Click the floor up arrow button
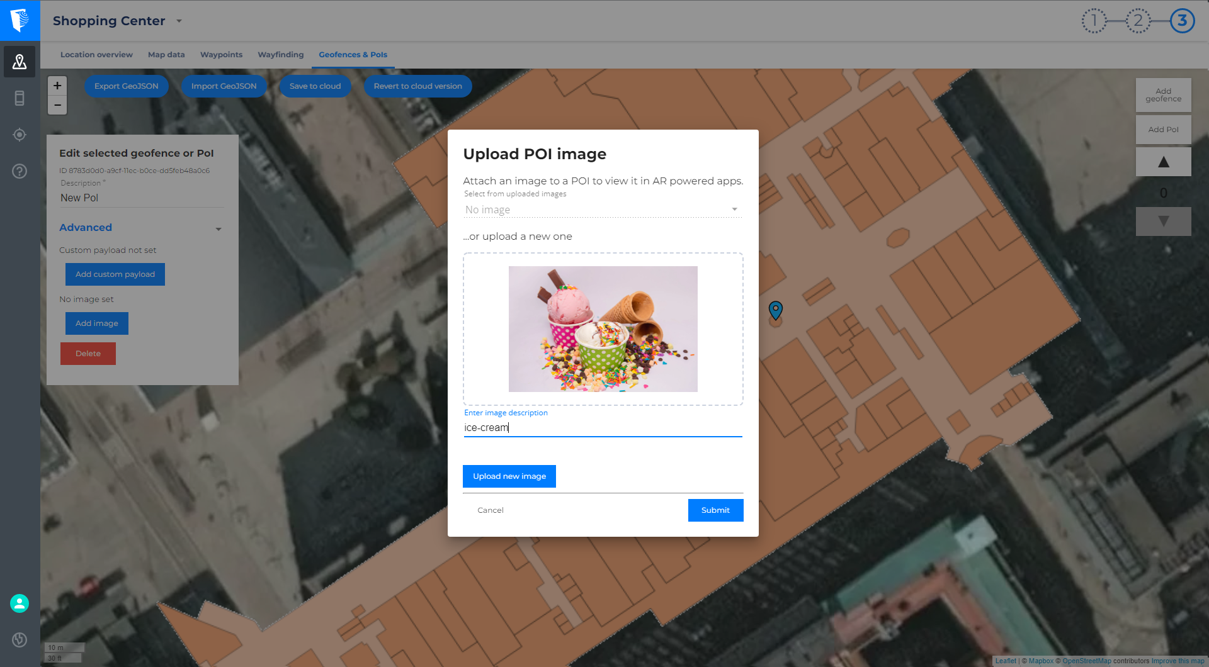This screenshot has height=667, width=1209. (1163, 162)
